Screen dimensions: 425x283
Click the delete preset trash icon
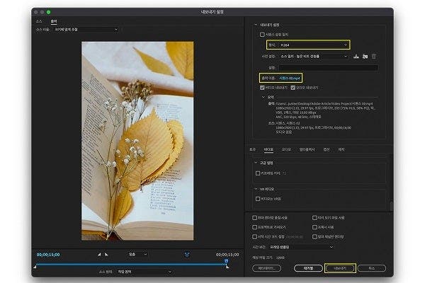(x=374, y=56)
